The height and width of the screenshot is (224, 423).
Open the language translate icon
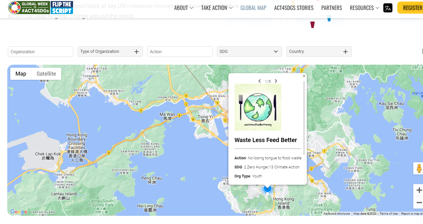point(388,8)
